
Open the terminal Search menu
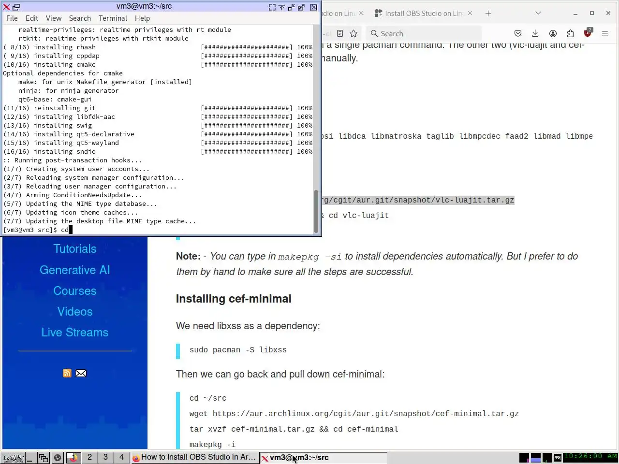[80, 18]
